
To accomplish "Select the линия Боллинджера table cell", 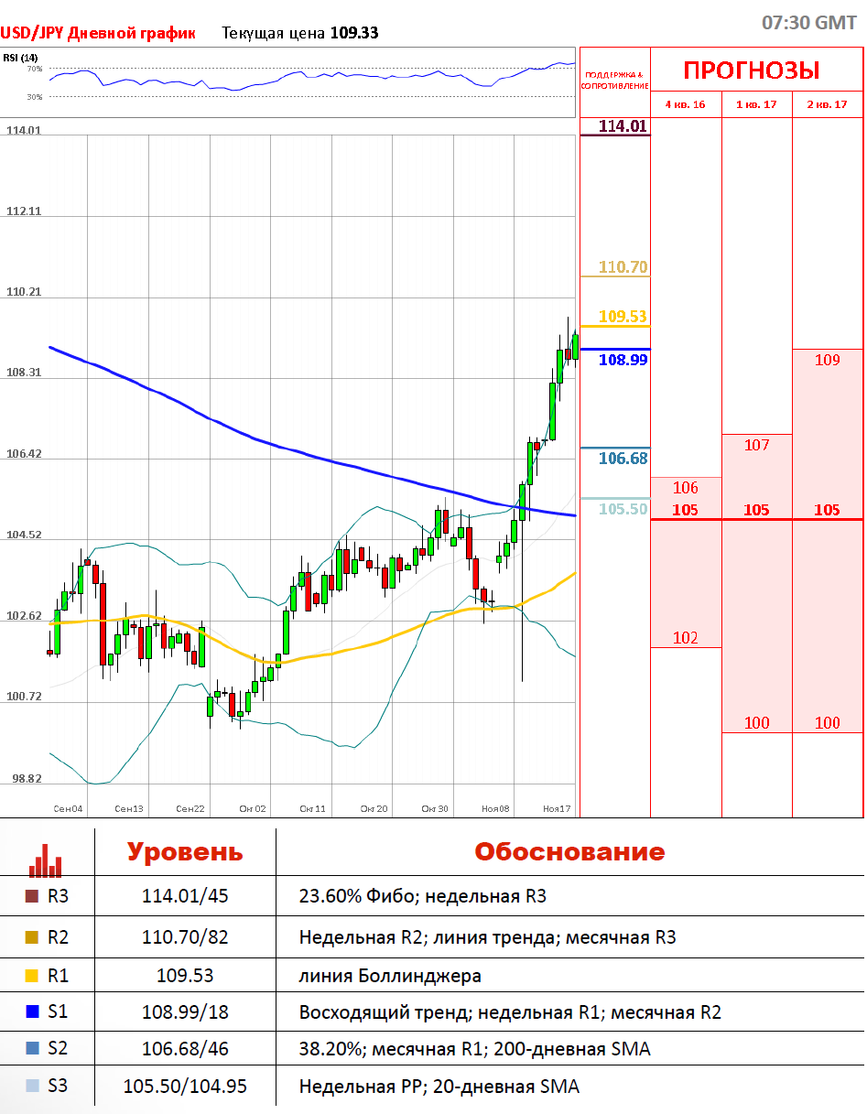I will pos(390,976).
